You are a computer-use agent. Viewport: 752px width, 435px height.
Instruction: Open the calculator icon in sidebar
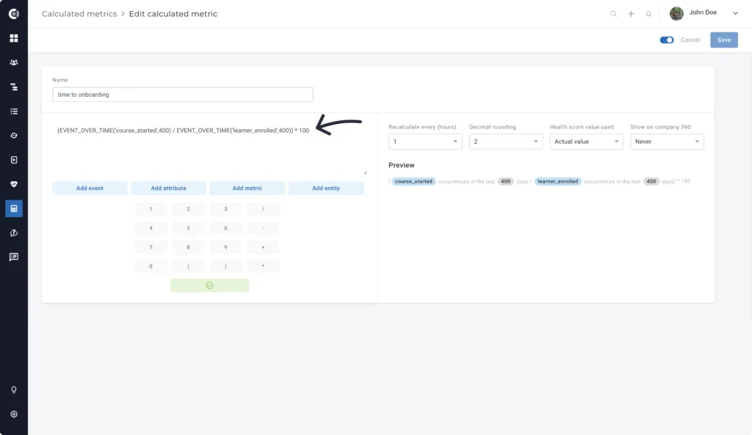(x=14, y=209)
